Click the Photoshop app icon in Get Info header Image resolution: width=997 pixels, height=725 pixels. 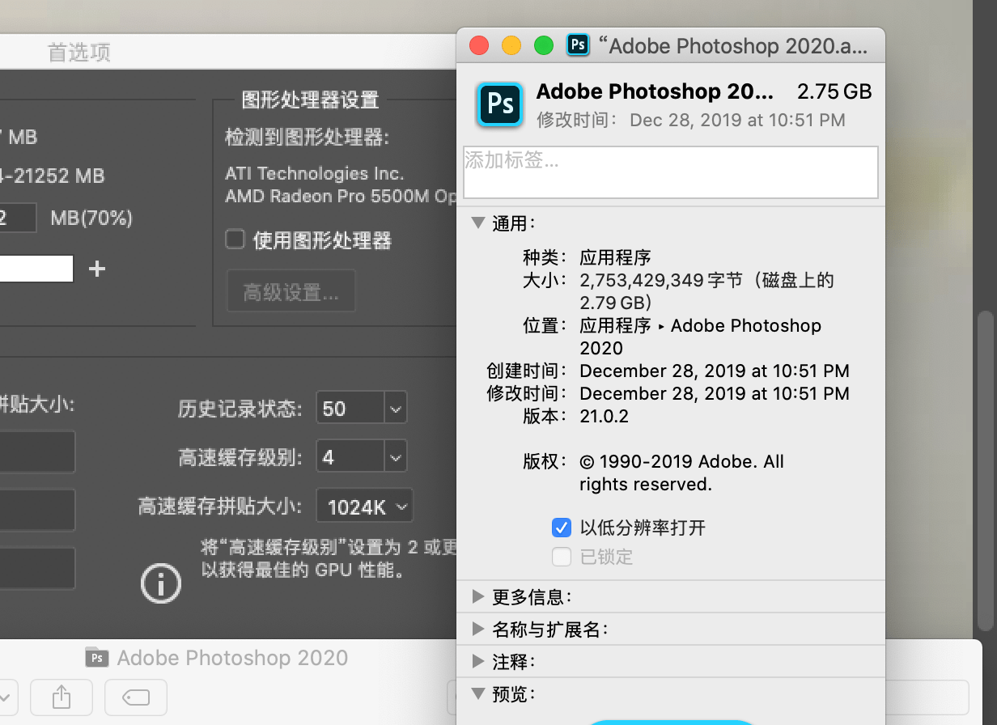pyautogui.click(x=499, y=104)
